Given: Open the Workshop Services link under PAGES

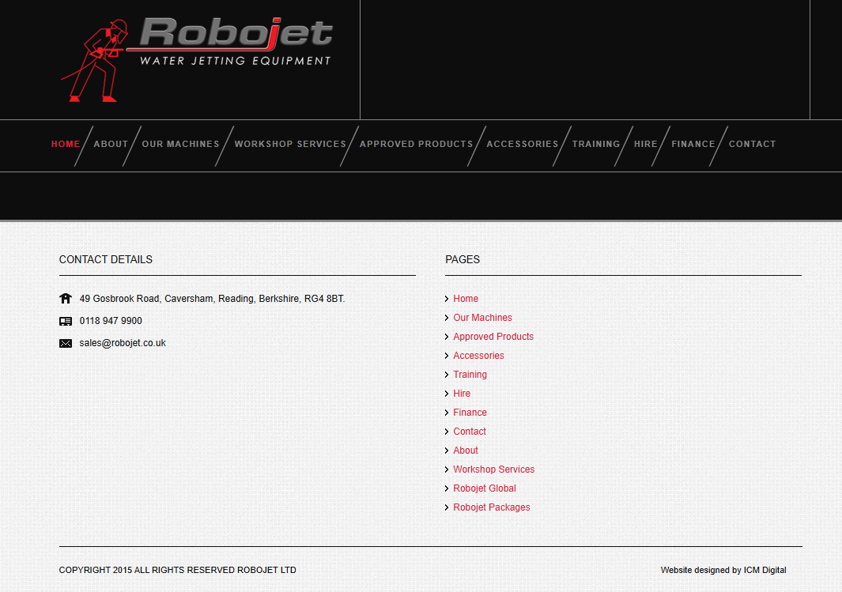Looking at the screenshot, I should pos(493,469).
